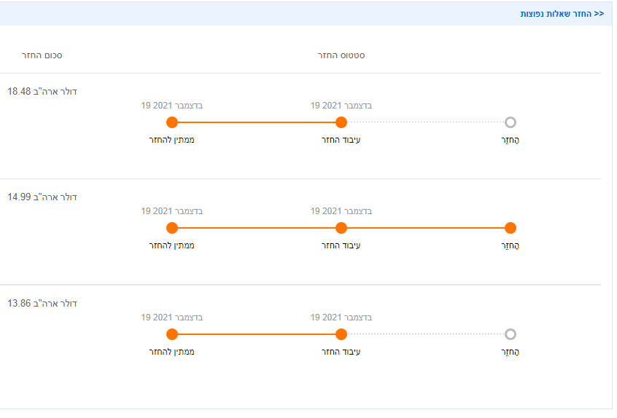Click the 'ממתין להחזר' label in the 14.99 row
617x418 pixels.
click(172, 245)
